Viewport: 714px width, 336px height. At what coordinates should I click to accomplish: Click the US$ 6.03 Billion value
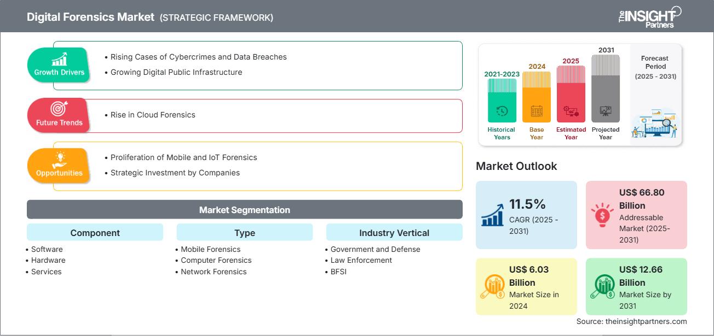point(528,276)
